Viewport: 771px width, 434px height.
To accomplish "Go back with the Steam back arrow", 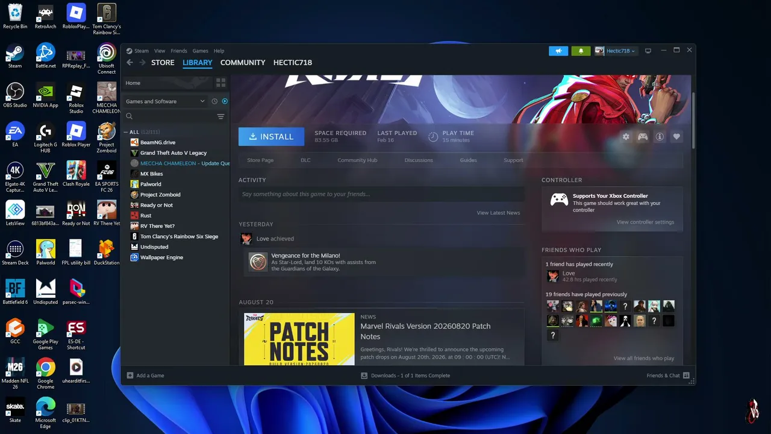I will 130,63.
